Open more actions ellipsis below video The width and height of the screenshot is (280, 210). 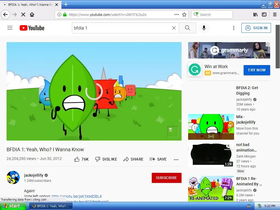pos(176,159)
